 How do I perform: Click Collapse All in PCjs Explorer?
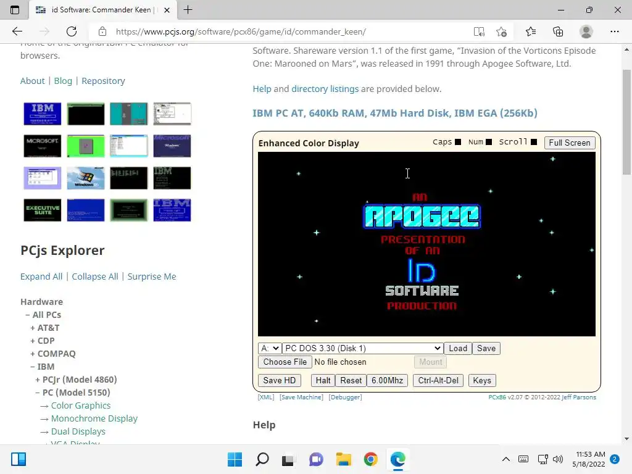click(95, 276)
